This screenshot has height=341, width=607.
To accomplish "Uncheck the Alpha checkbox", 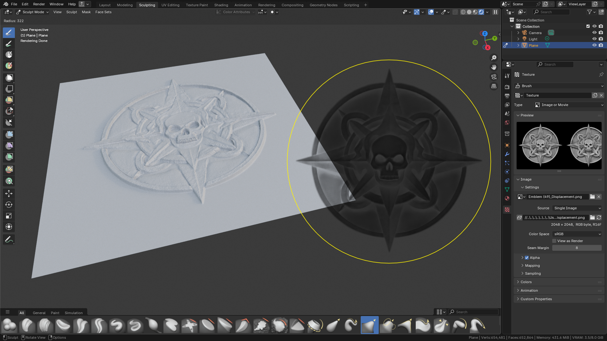I will pyautogui.click(x=527, y=258).
